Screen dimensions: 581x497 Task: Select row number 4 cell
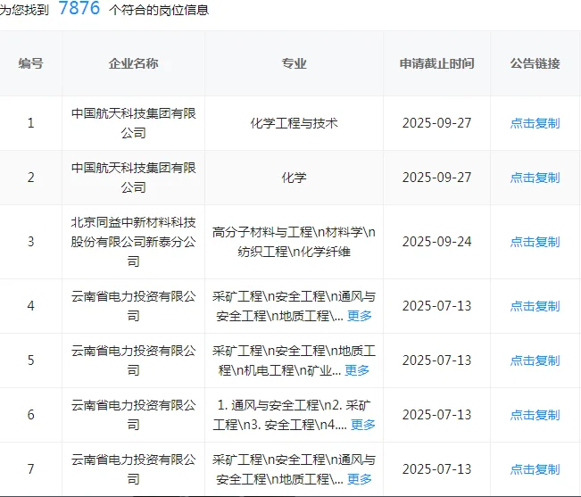click(x=30, y=306)
